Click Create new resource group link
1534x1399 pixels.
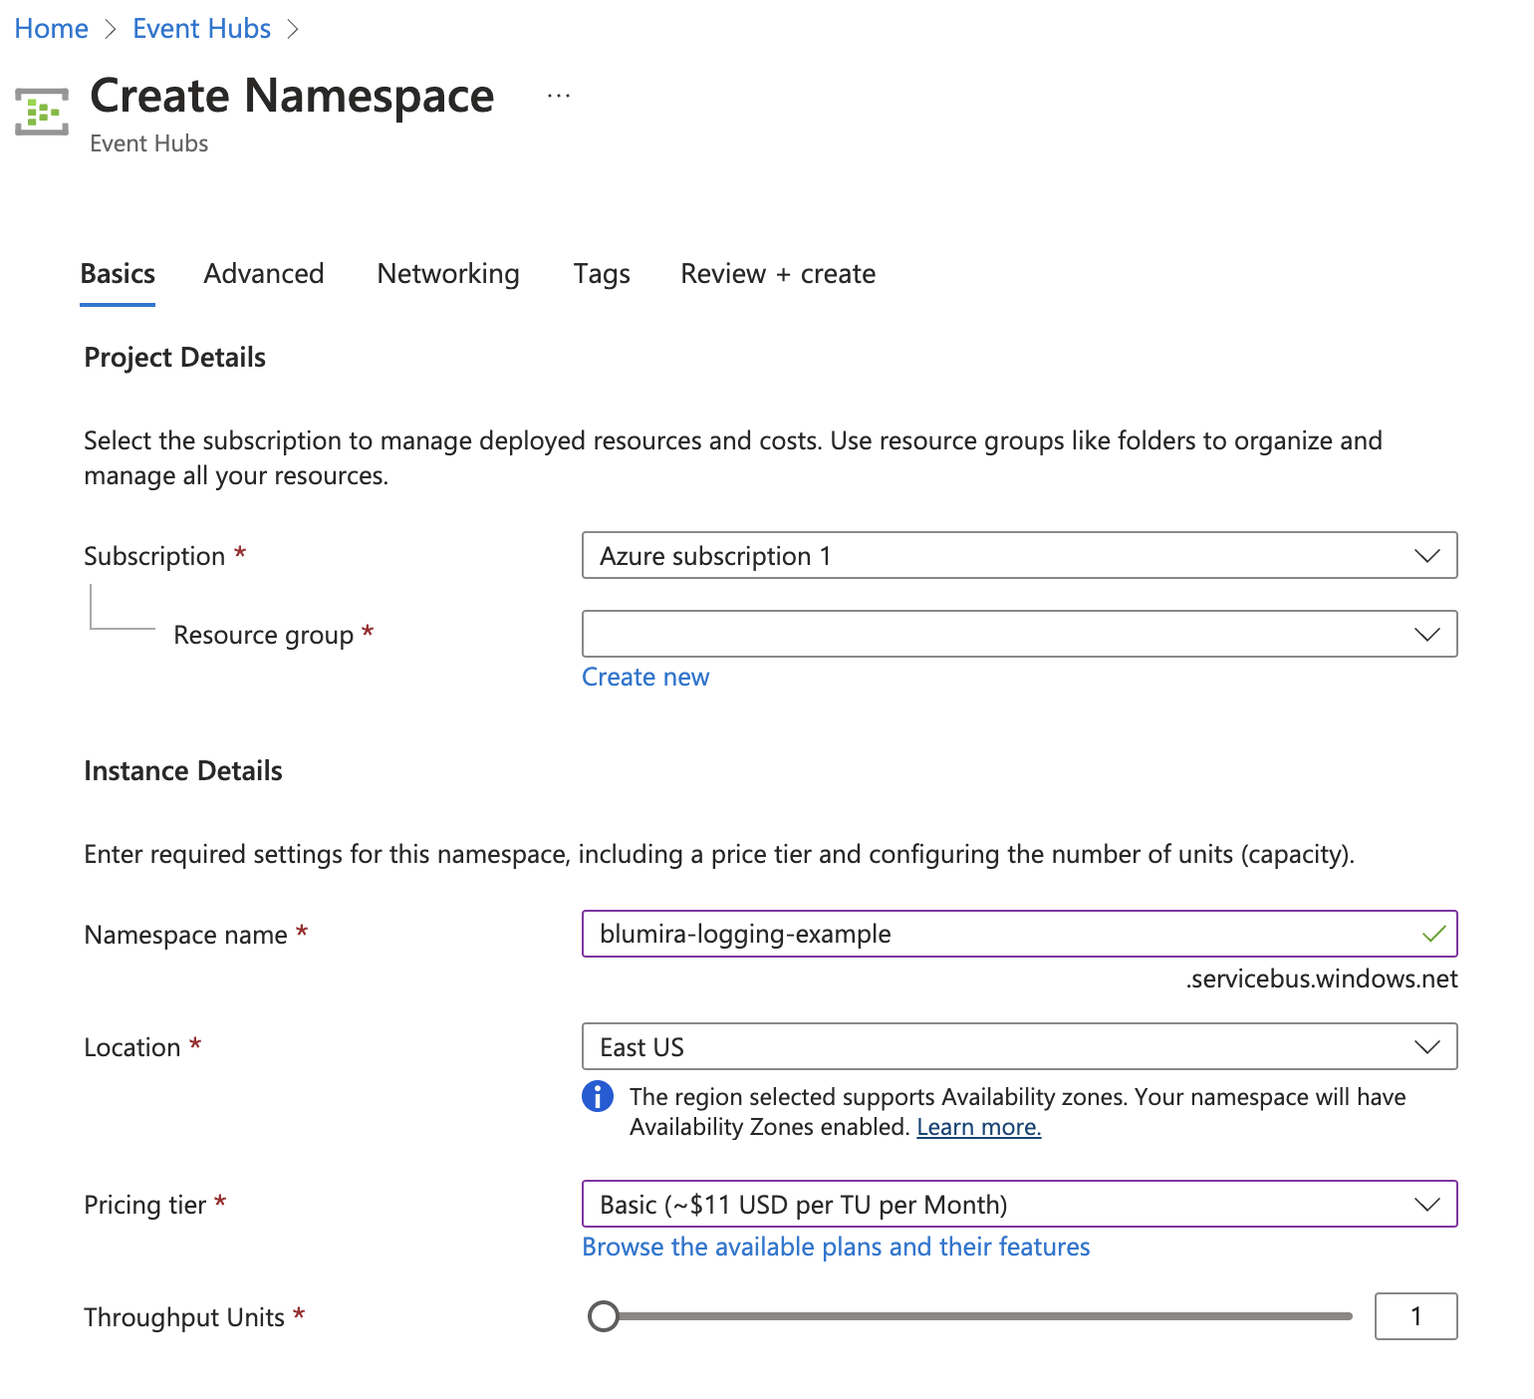point(645,678)
